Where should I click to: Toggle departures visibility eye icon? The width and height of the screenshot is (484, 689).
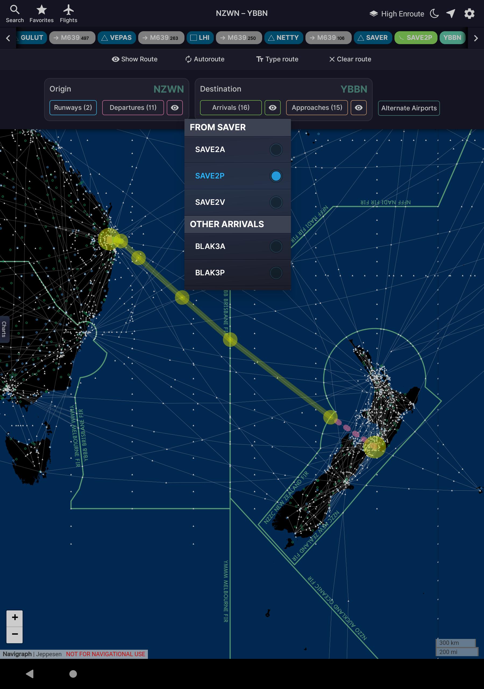tap(175, 107)
